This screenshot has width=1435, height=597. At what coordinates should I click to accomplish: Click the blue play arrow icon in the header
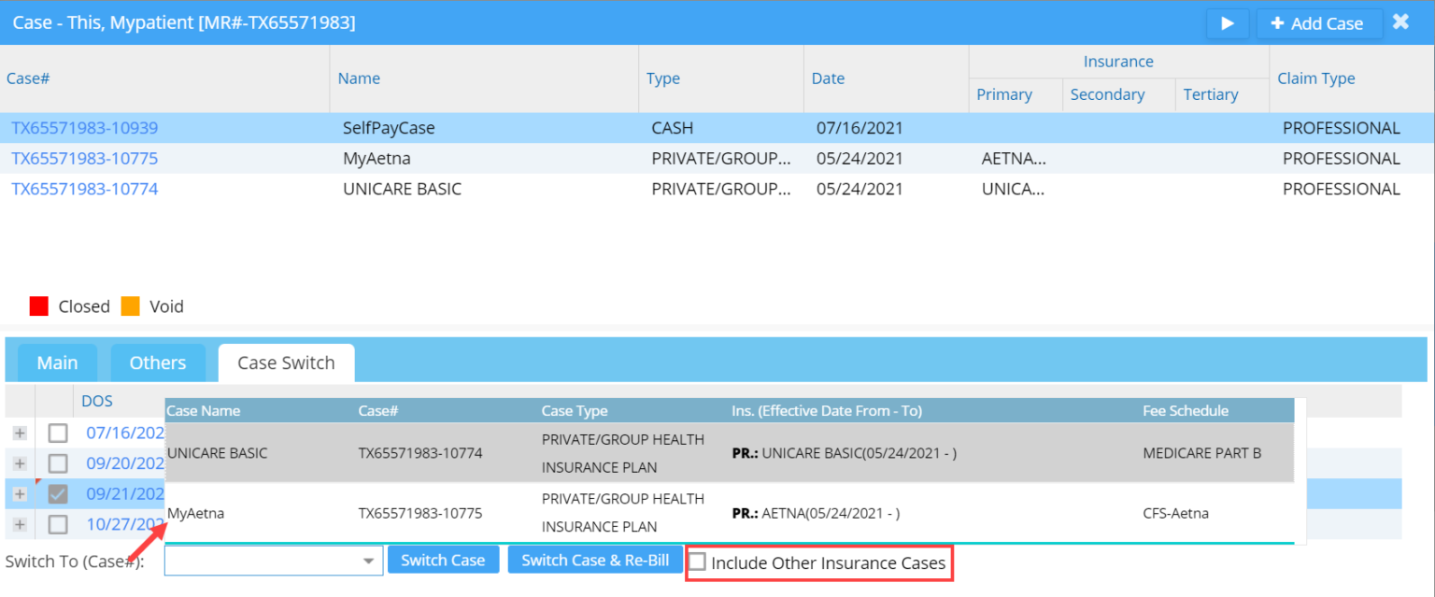(x=1227, y=23)
